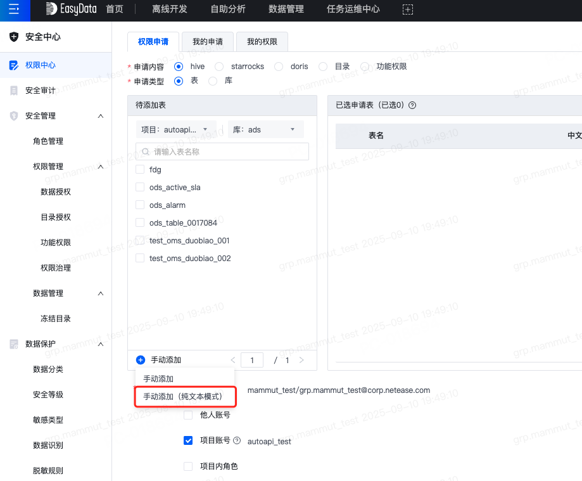
Task: Click the help icon beside 已选申请表
Action: click(x=412, y=105)
